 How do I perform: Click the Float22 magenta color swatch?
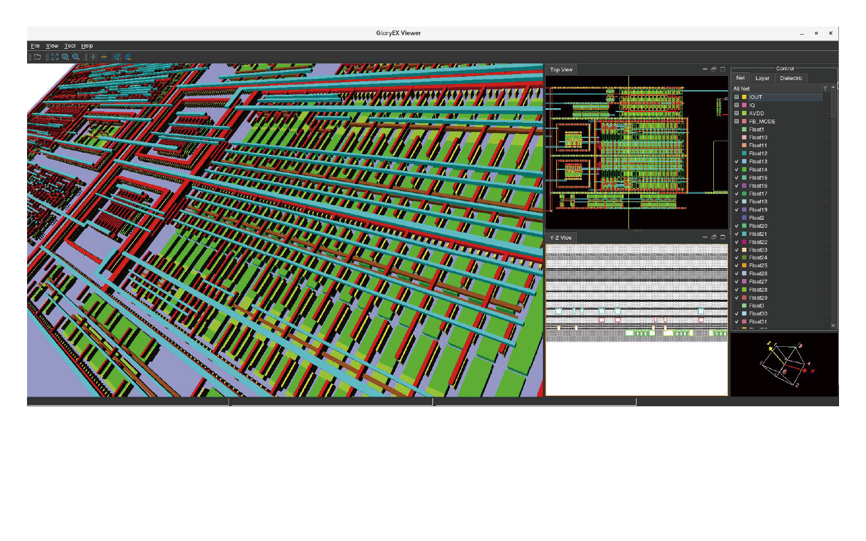(744, 242)
